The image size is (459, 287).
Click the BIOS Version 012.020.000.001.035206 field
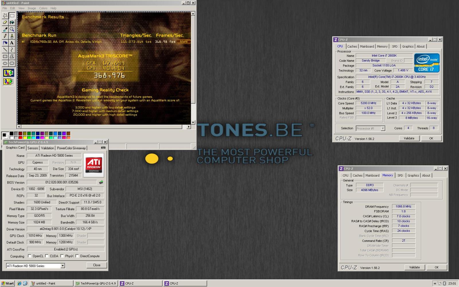(x=62, y=182)
